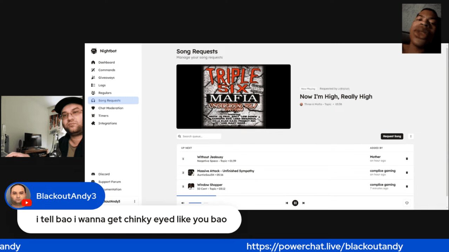The image size is (449, 252).
Task: Delete Massive Attack - Unfinished Sympathy from queue
Action: pyautogui.click(x=407, y=173)
